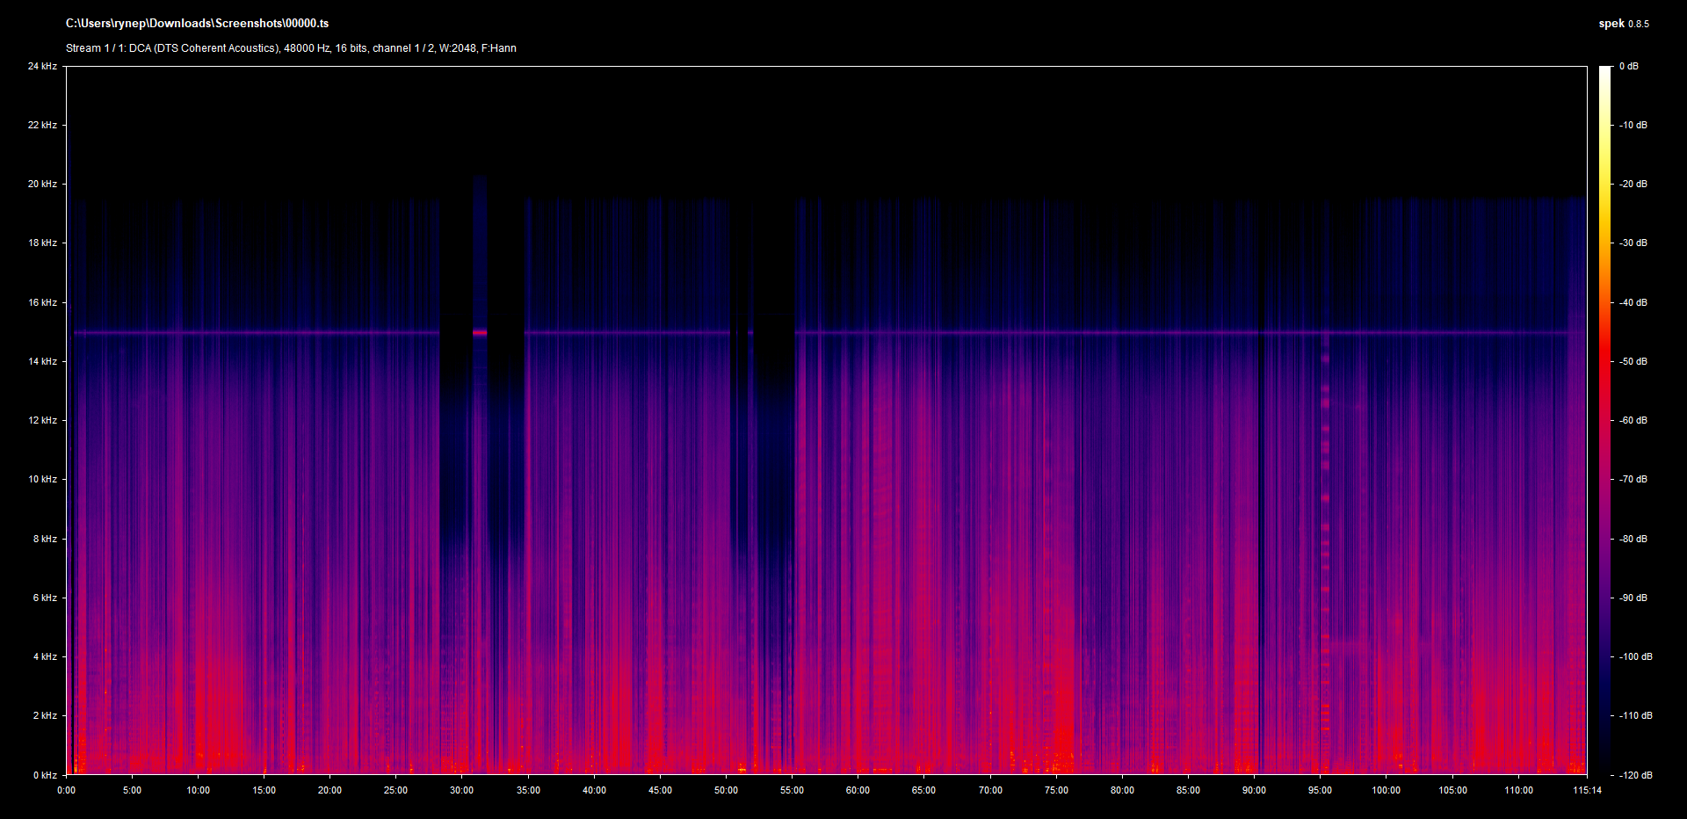Click the 115:14 end time label
The image size is (1687, 819).
coord(1587,790)
